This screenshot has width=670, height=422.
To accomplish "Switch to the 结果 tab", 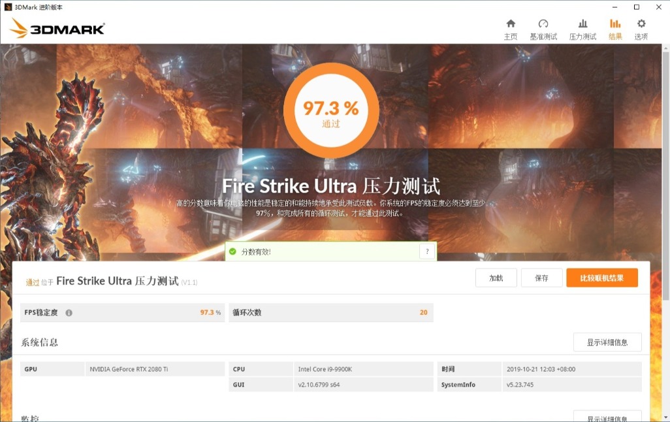I will [614, 29].
